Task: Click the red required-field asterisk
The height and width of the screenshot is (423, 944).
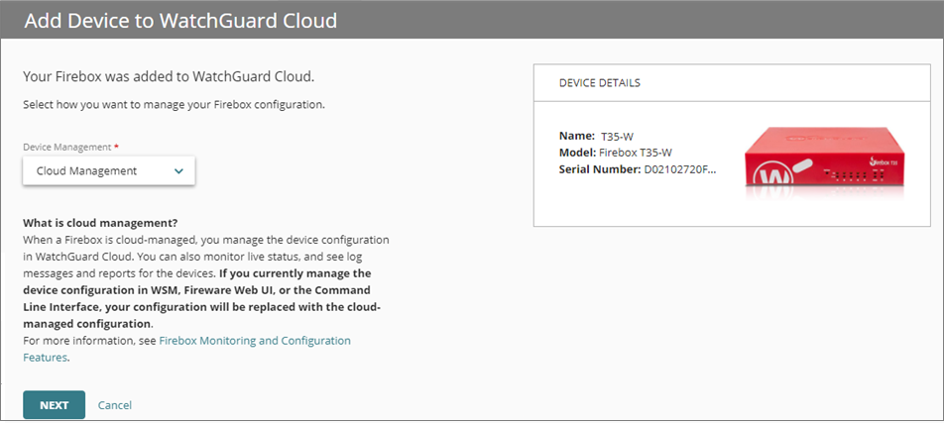Action: point(116,147)
